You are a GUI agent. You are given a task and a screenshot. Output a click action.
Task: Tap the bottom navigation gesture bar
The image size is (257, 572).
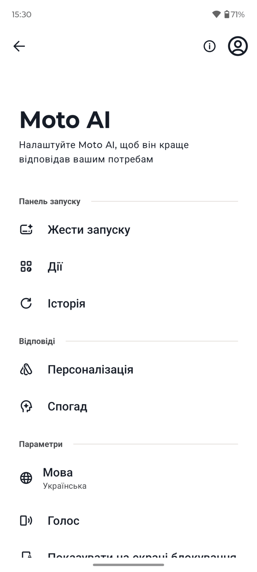tap(128, 565)
